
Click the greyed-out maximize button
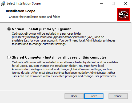pos(113,3)
